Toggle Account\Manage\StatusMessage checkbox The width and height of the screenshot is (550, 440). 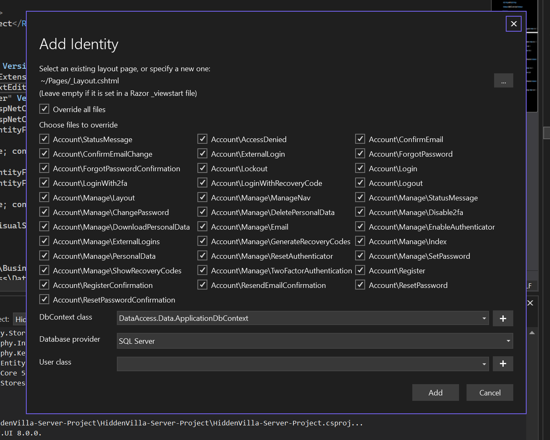(360, 197)
